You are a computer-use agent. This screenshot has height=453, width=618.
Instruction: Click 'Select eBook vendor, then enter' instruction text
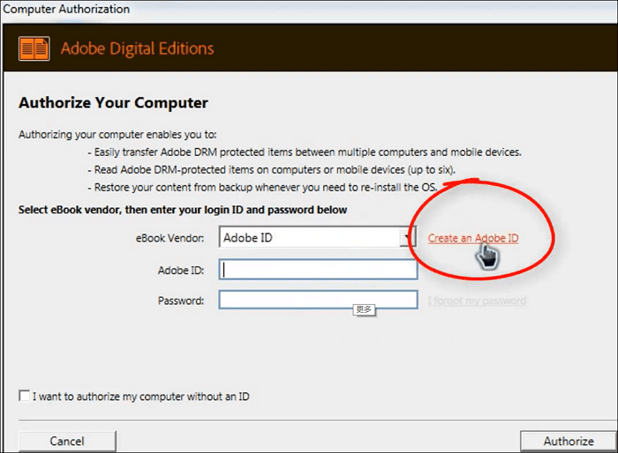pyautogui.click(x=183, y=210)
